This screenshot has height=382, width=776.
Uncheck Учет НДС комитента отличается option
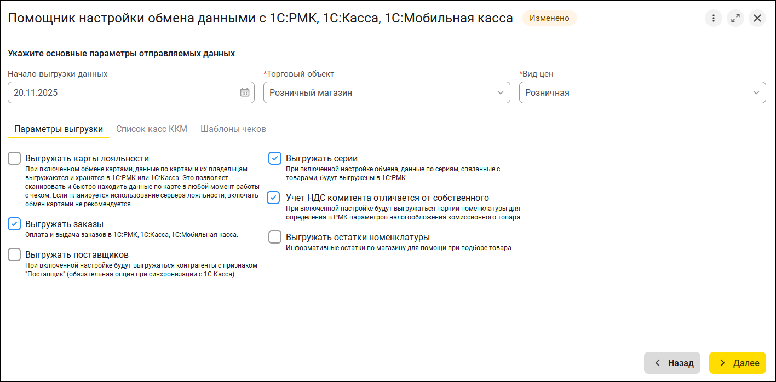(x=273, y=198)
